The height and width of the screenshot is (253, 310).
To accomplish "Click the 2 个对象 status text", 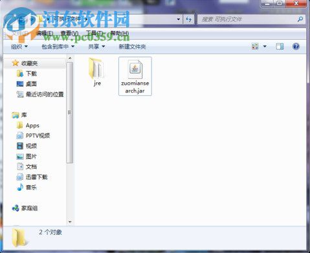I will point(50,232).
